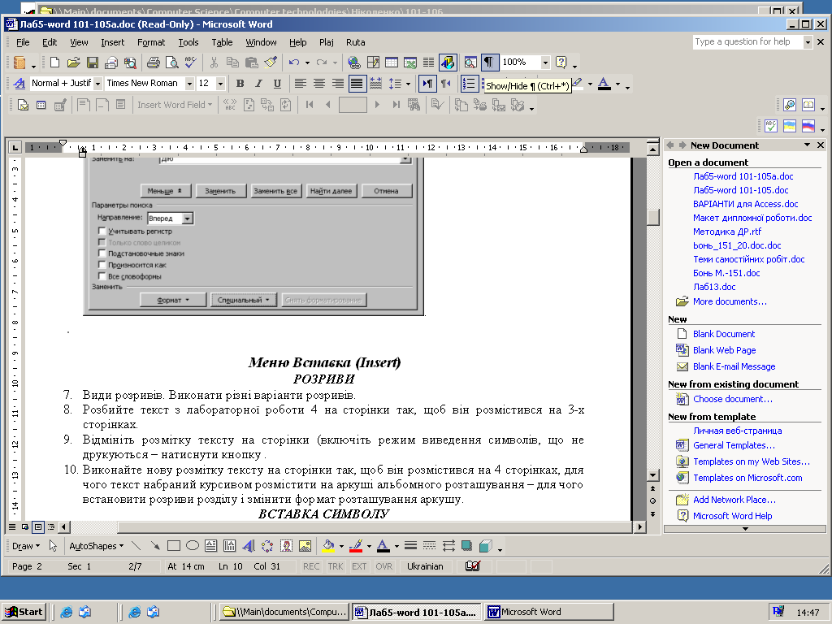Toggle Bold formatting

click(x=240, y=84)
